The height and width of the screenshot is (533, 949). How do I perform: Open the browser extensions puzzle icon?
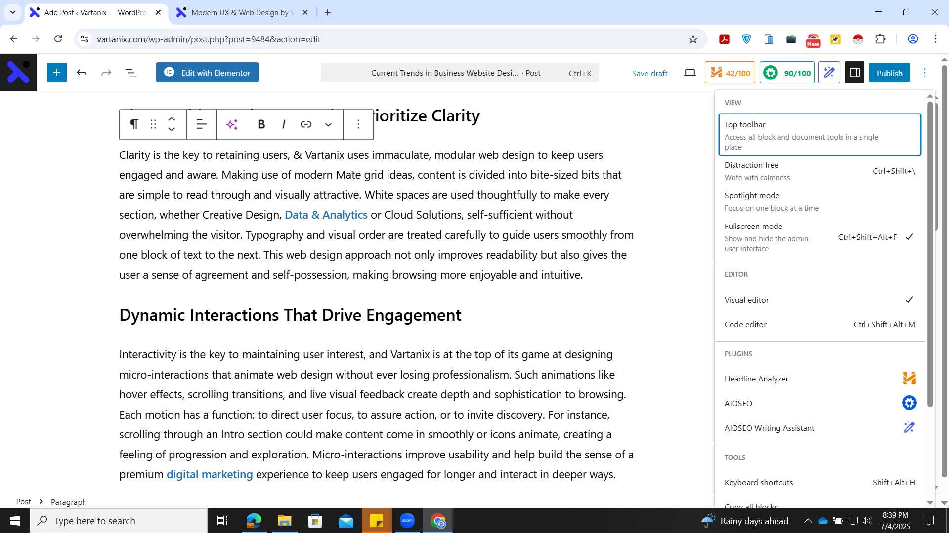point(880,39)
